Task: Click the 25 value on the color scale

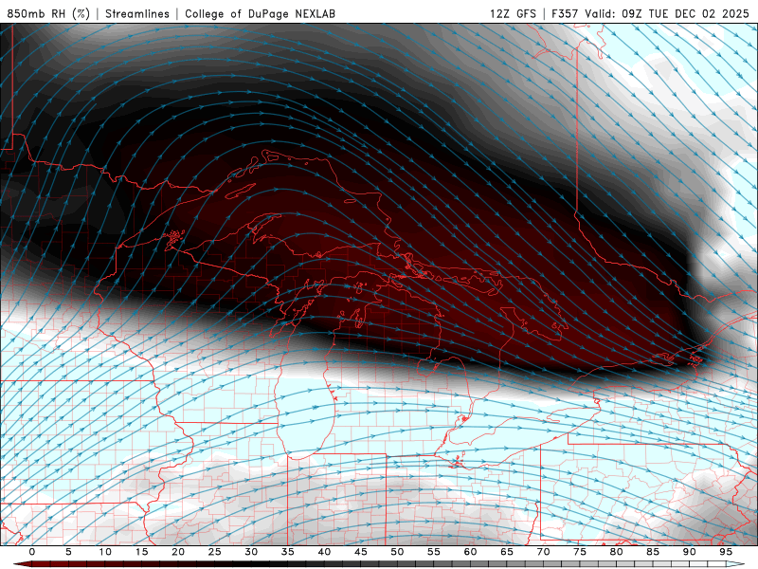Action: coord(214,552)
